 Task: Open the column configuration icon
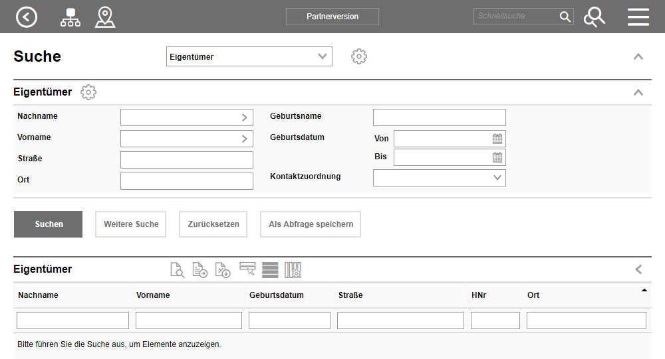coord(293,269)
